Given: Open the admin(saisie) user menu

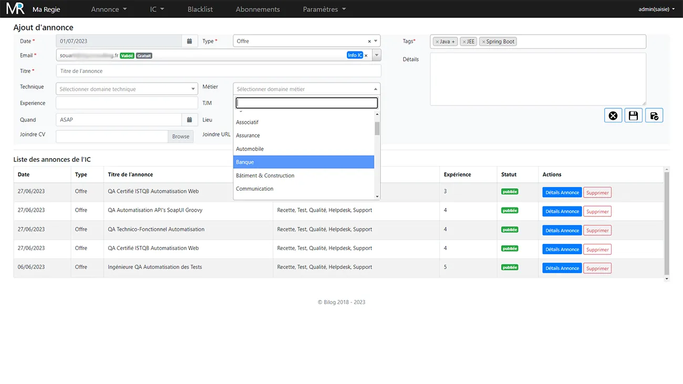Looking at the screenshot, I should pos(656,9).
